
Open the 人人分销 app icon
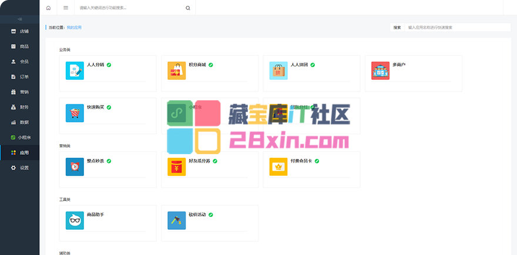pos(75,71)
